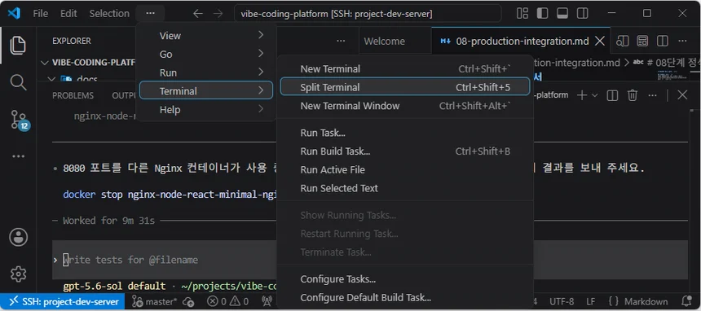Go back using the left arrow

(x=198, y=14)
